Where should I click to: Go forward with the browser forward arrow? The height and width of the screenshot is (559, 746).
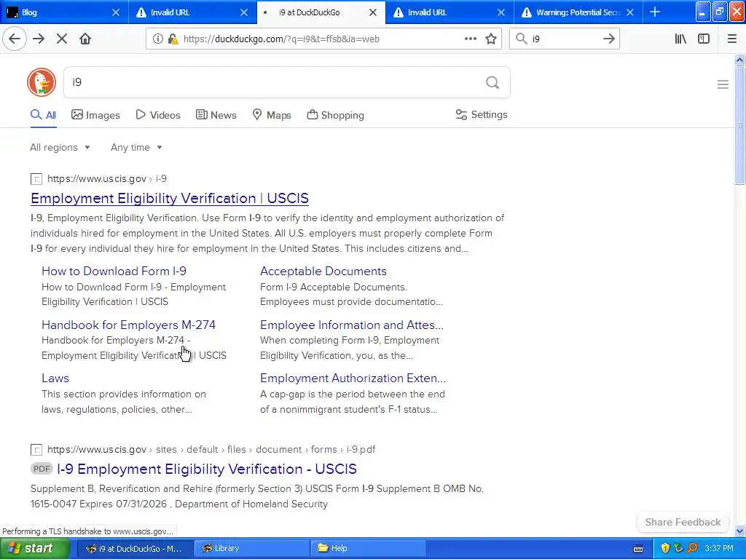(x=39, y=39)
